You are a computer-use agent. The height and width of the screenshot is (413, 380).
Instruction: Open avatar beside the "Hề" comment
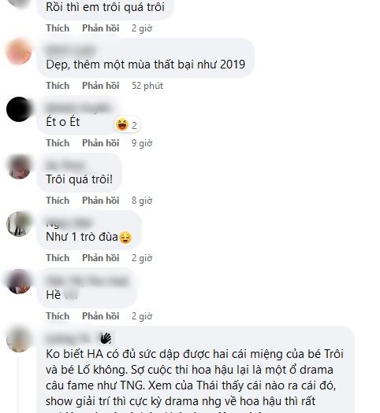[x=19, y=282]
